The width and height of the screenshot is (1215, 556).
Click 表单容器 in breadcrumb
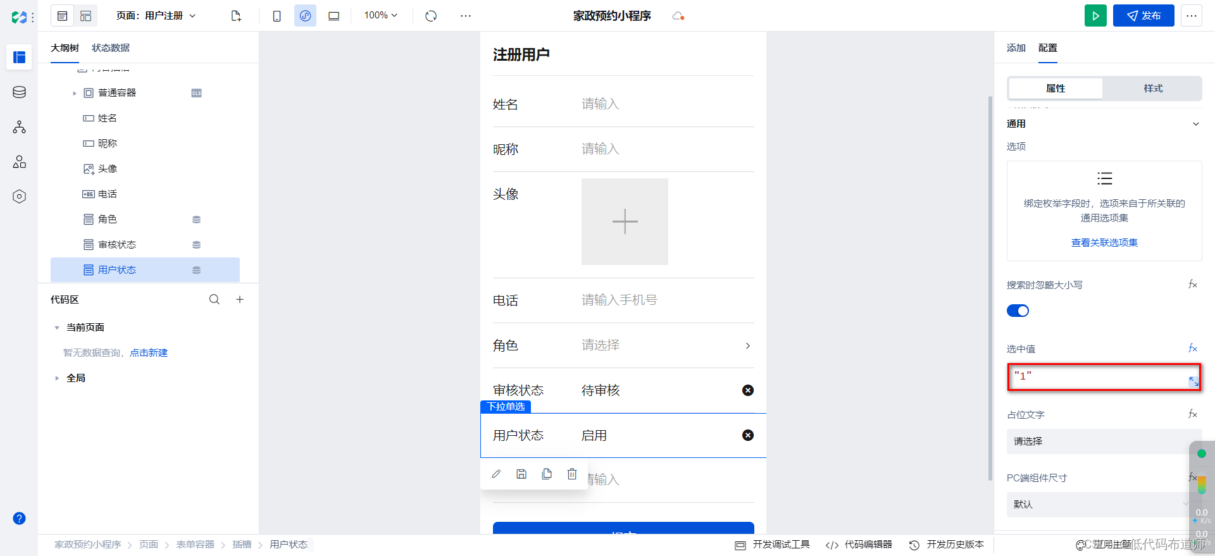point(195,545)
